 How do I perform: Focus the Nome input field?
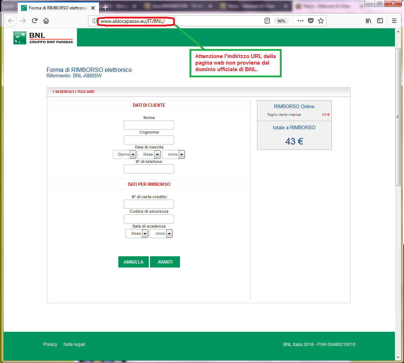coord(149,125)
